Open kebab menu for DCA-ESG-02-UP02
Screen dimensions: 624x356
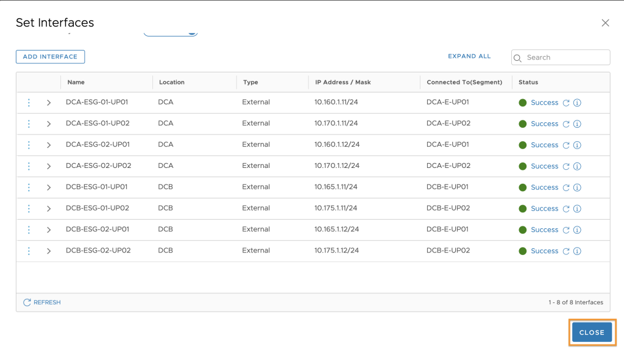(29, 166)
